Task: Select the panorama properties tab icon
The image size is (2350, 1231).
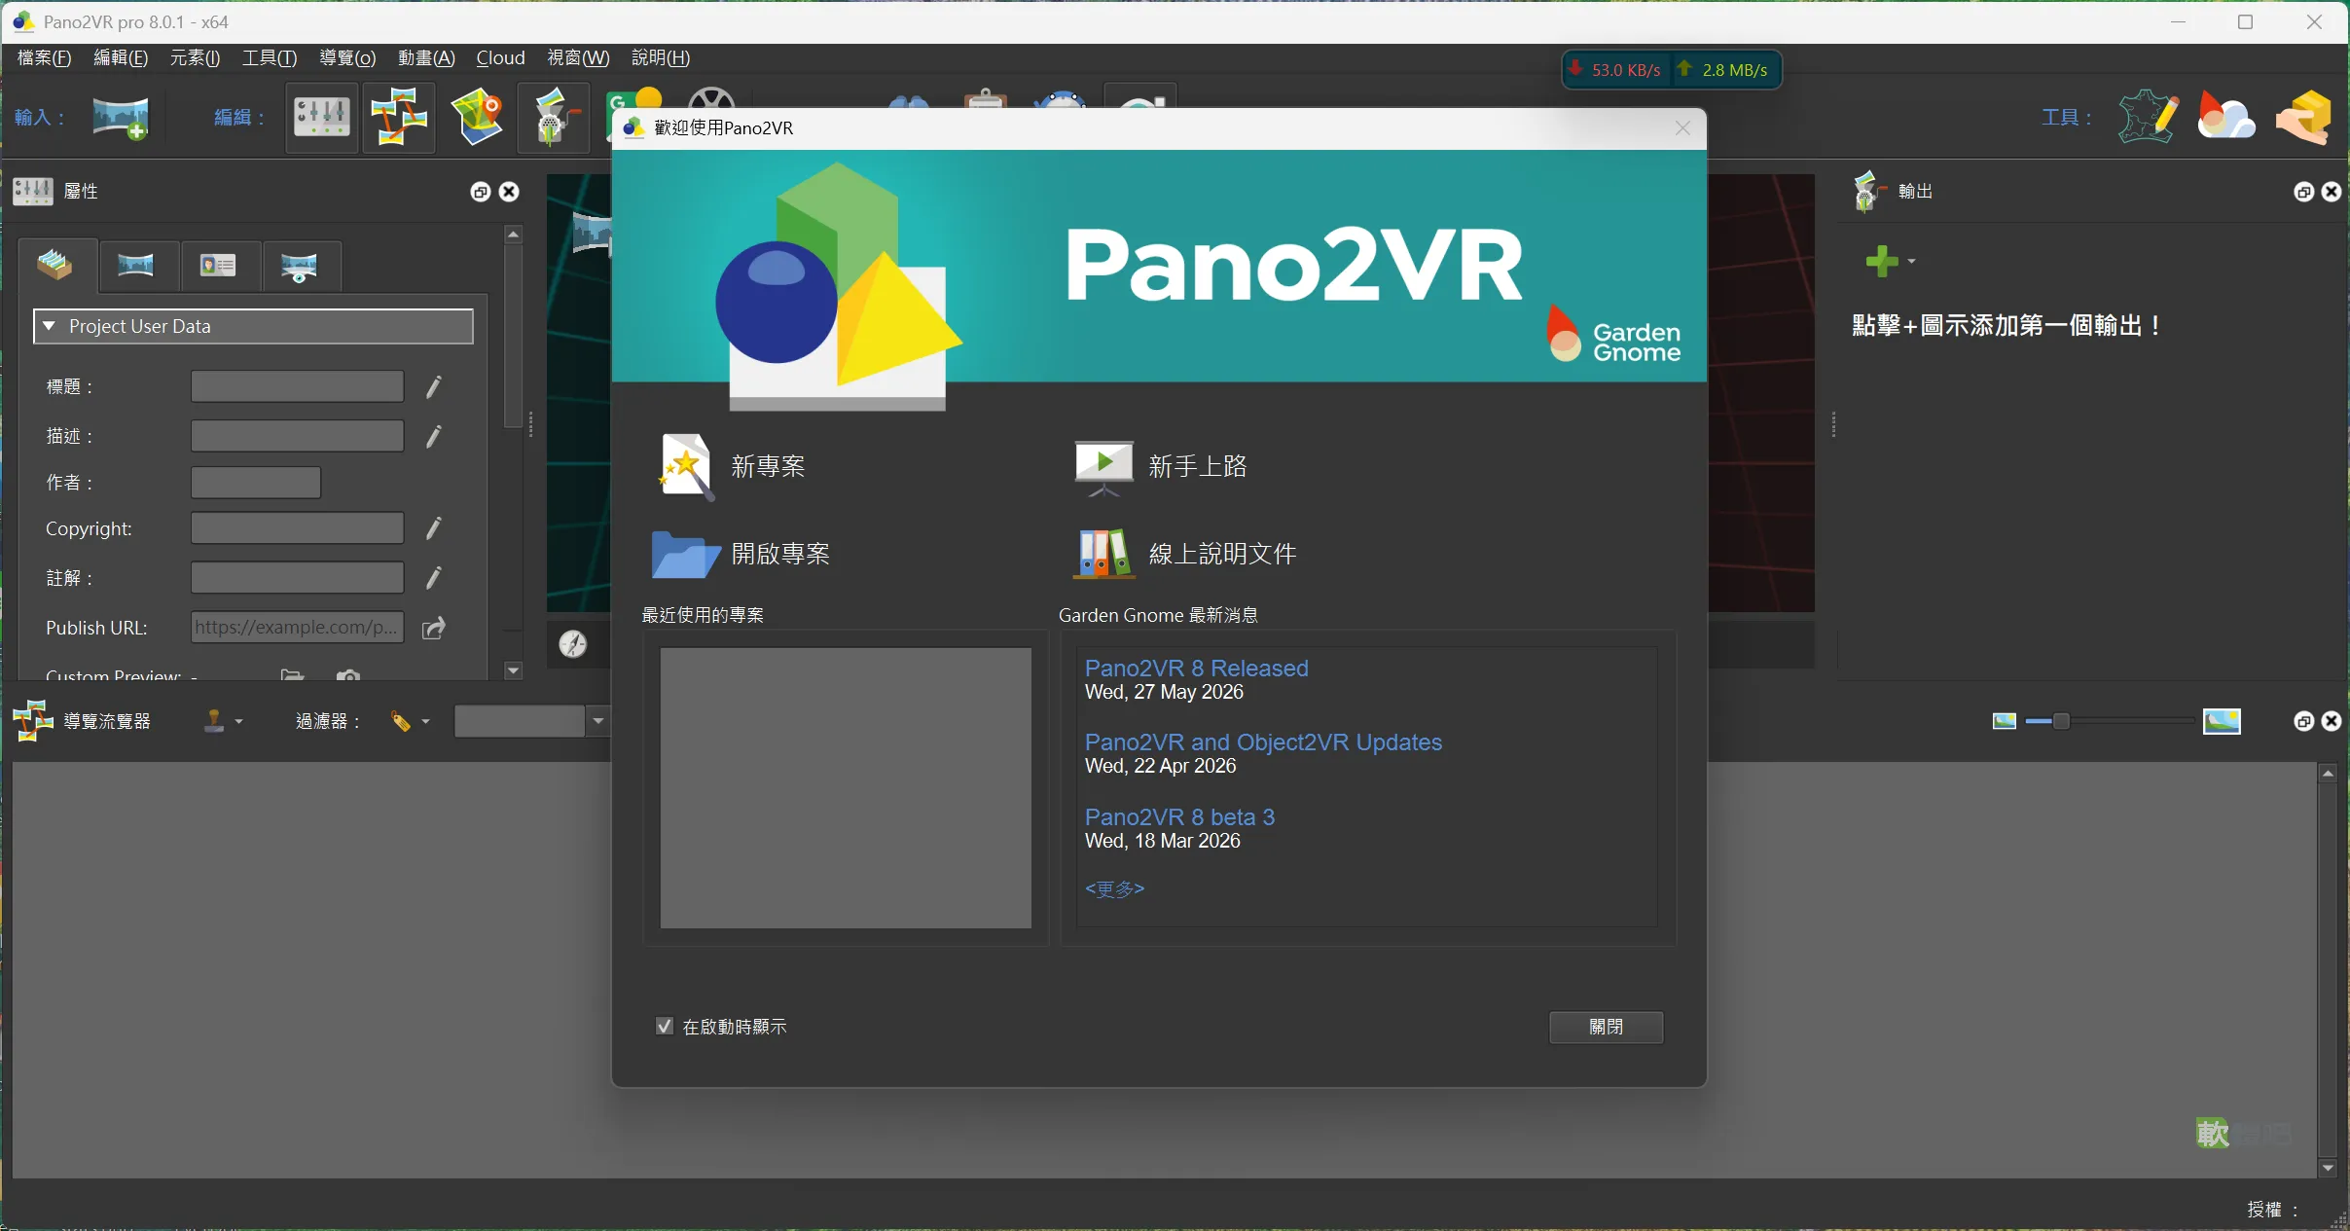Action: point(136,265)
